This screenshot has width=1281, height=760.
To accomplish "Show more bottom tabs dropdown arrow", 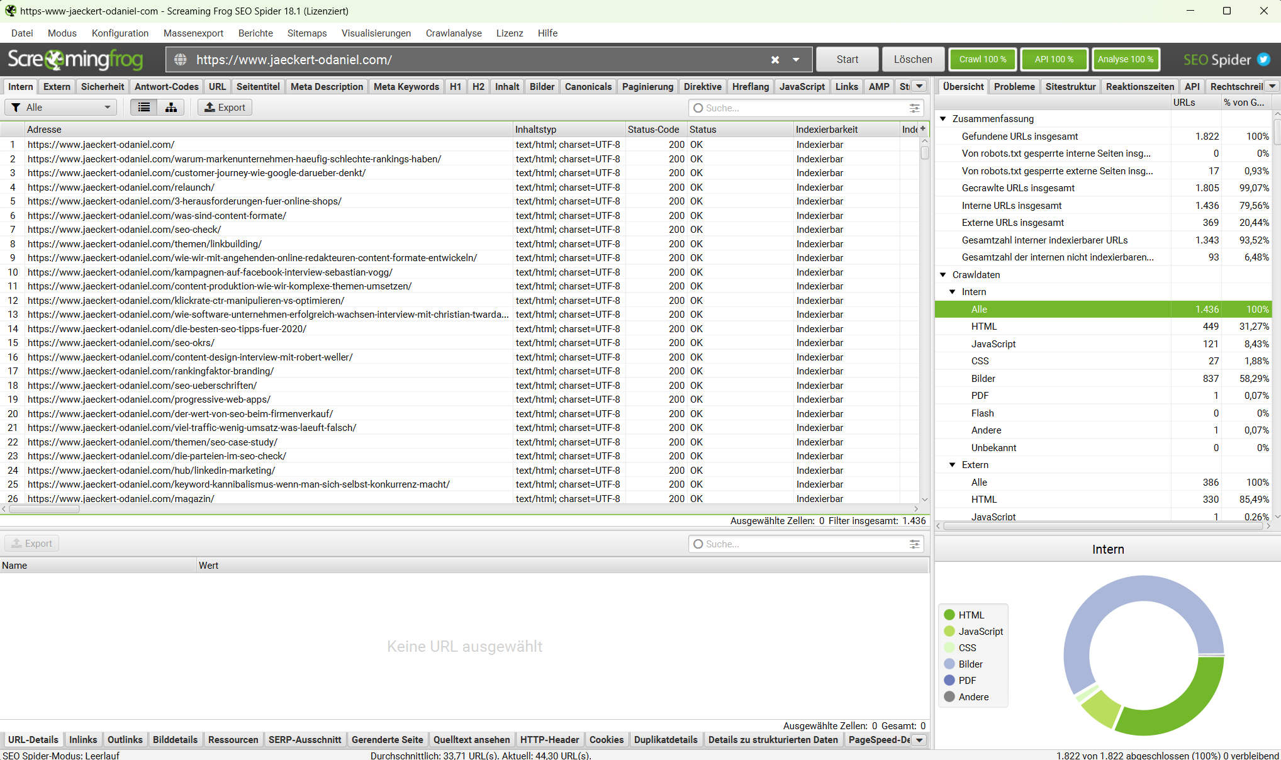I will 919,740.
